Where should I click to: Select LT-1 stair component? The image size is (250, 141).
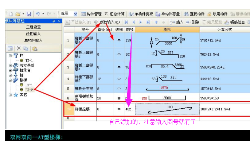[x=29, y=85]
